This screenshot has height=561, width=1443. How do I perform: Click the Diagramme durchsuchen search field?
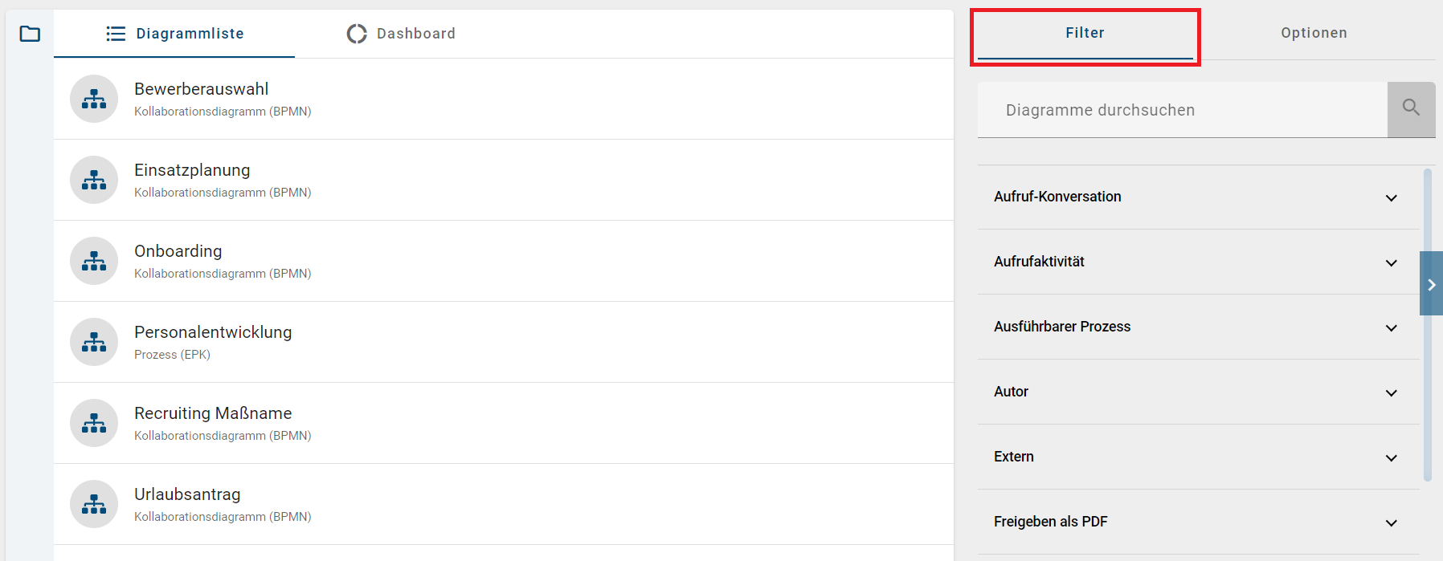[1181, 110]
